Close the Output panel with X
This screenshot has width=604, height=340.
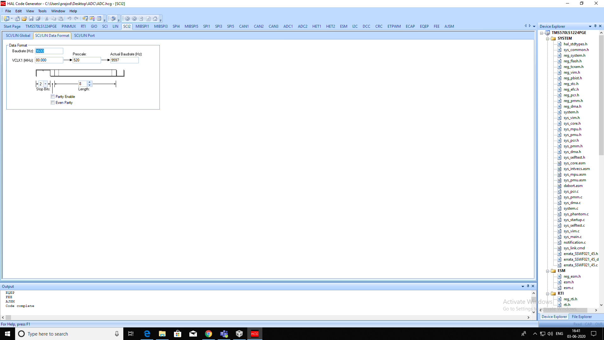pyautogui.click(x=533, y=286)
